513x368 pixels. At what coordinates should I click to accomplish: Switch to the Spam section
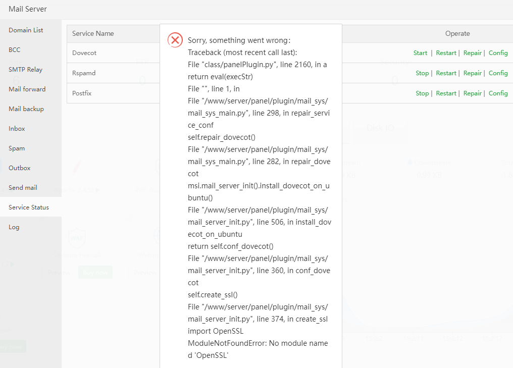point(17,148)
